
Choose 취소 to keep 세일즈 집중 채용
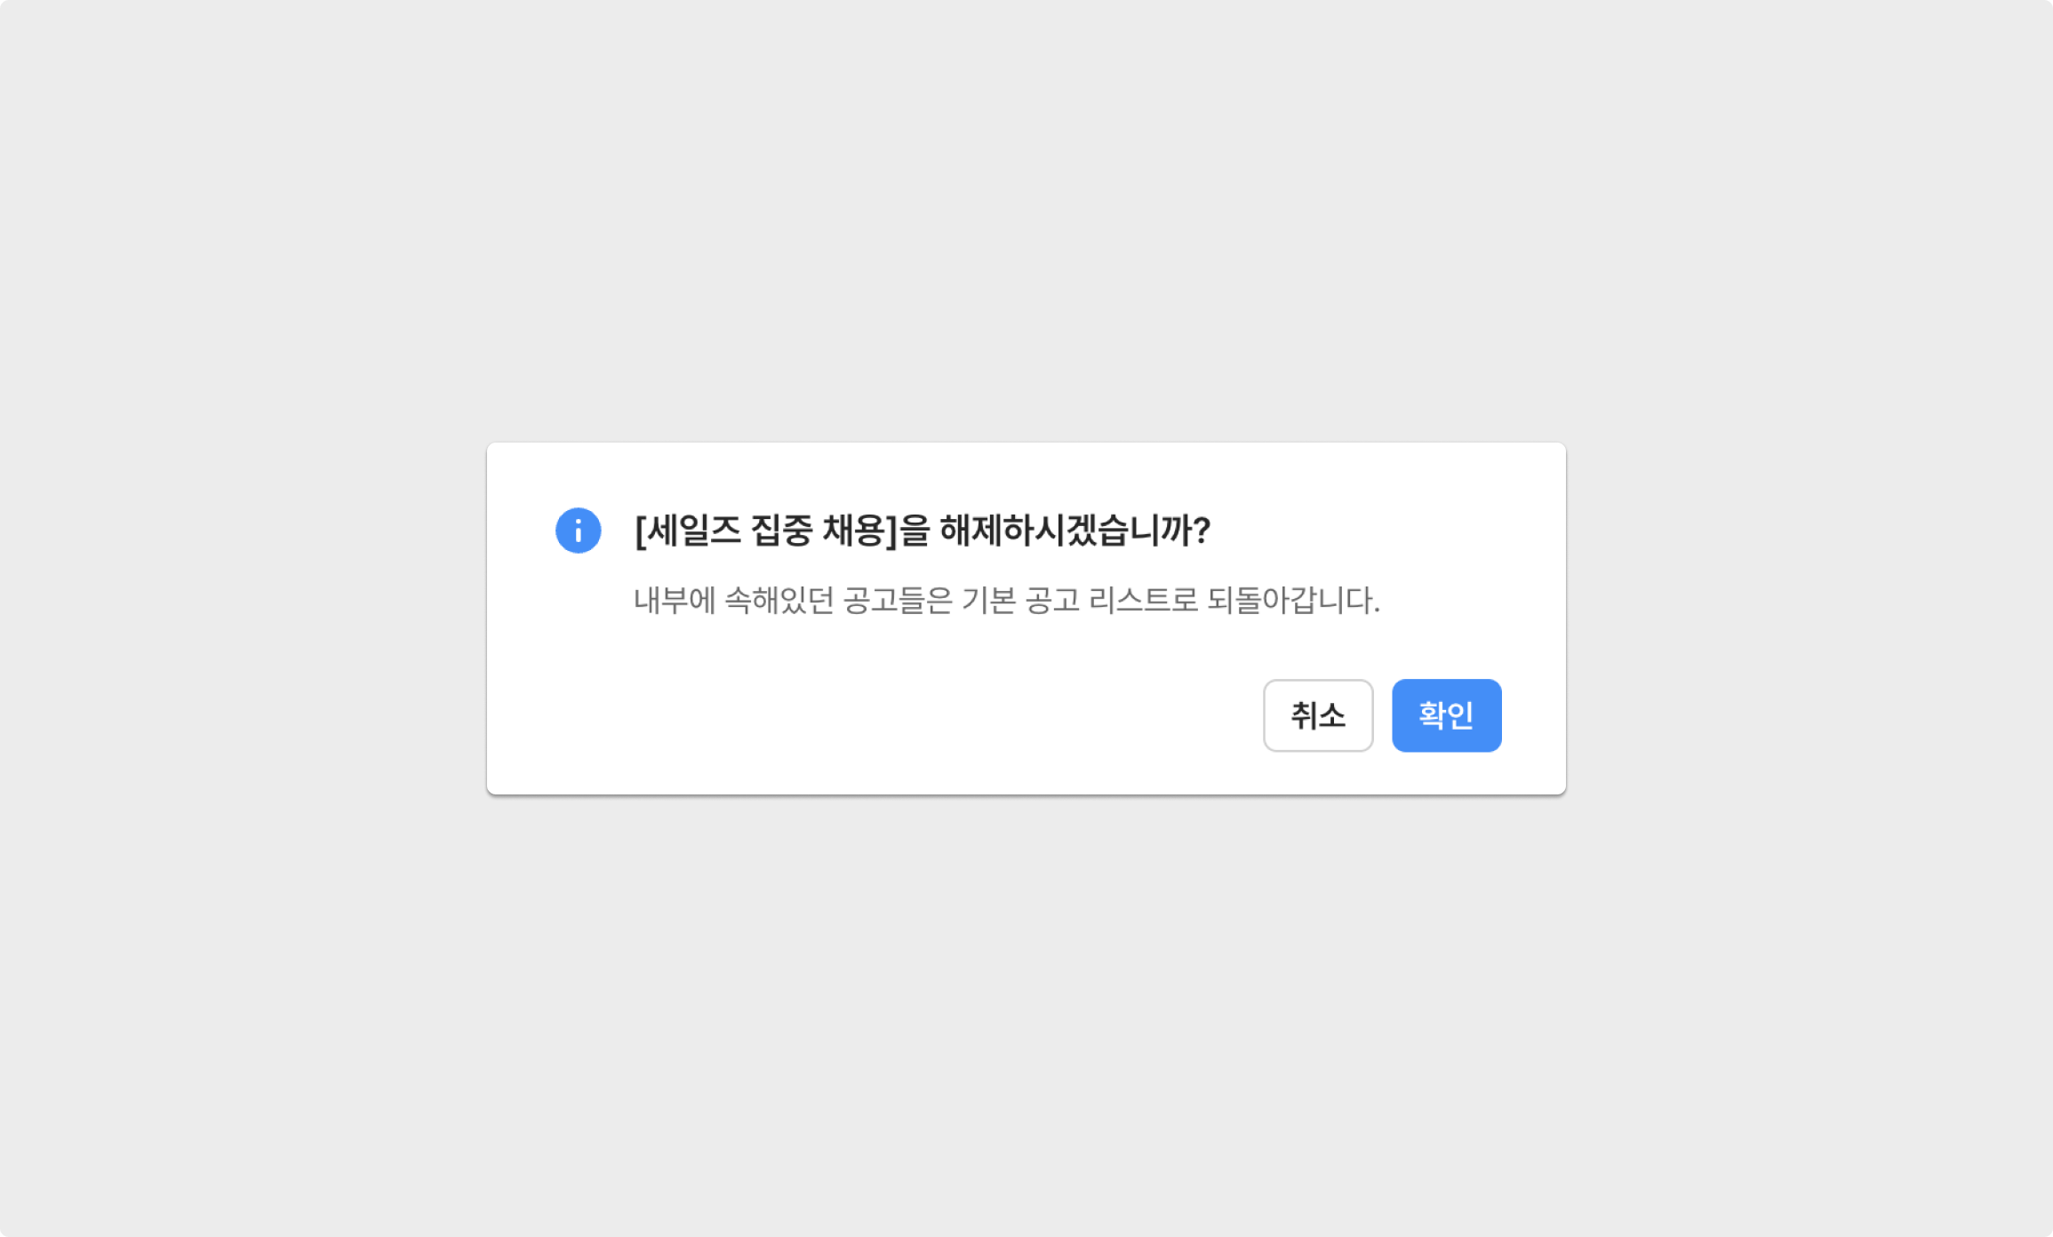(1318, 715)
